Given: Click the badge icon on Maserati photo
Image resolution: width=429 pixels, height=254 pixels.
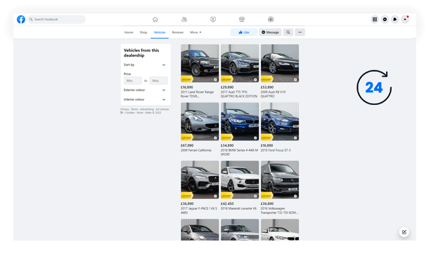Looking at the screenshot, I should click(256, 196).
